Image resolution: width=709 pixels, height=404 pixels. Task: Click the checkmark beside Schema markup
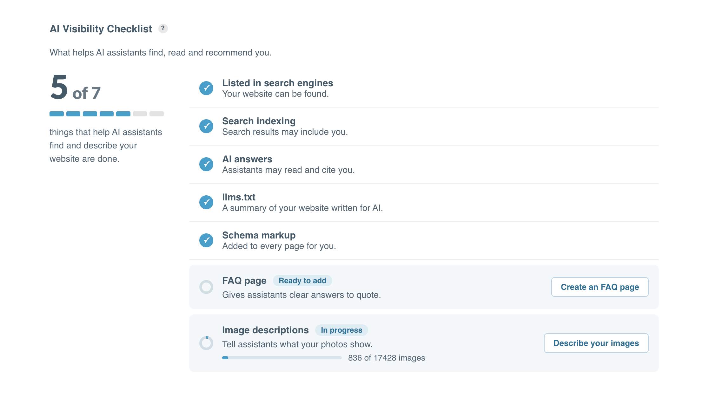[x=206, y=240]
